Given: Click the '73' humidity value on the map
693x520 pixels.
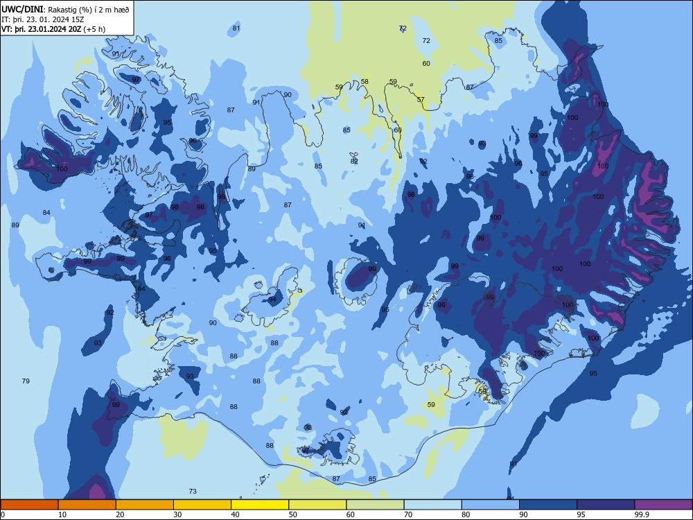Looking at the screenshot, I should [x=193, y=492].
